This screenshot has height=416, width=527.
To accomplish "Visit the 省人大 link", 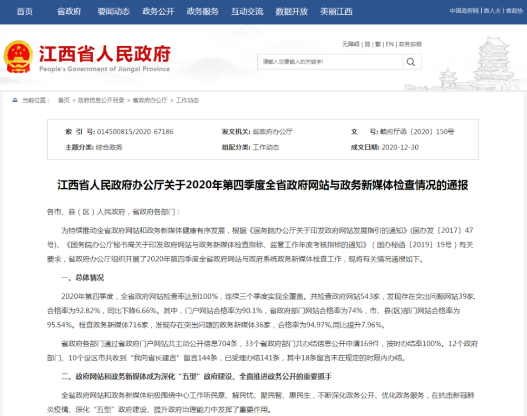I will point(492,11).
